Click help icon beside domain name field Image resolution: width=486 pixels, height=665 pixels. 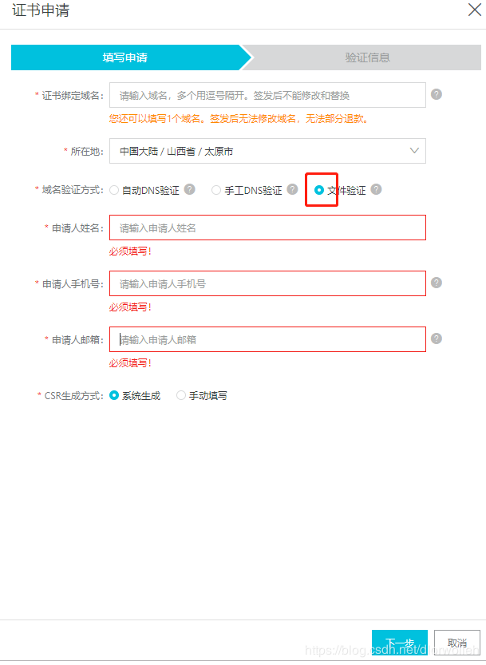(437, 94)
